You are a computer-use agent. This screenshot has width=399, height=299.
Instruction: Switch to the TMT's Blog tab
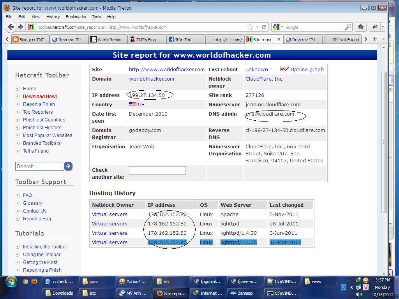tap(147, 39)
